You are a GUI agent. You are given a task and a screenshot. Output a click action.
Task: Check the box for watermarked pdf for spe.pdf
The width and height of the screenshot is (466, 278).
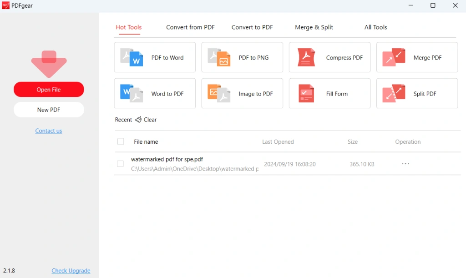point(120,164)
